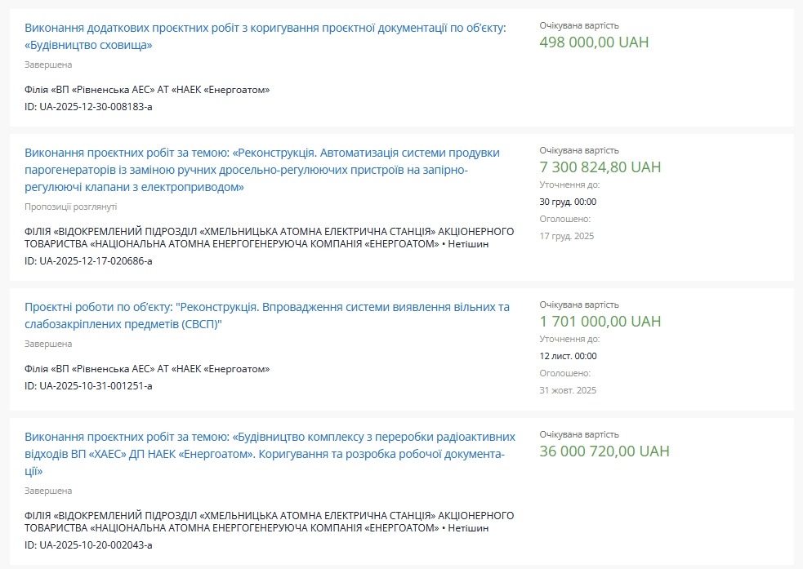Click tender ID UA-2025-10-20-002043-a

point(88,545)
